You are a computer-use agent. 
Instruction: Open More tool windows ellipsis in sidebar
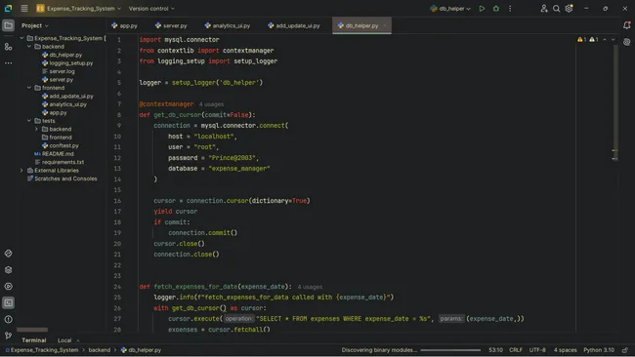pyautogui.click(x=8, y=63)
